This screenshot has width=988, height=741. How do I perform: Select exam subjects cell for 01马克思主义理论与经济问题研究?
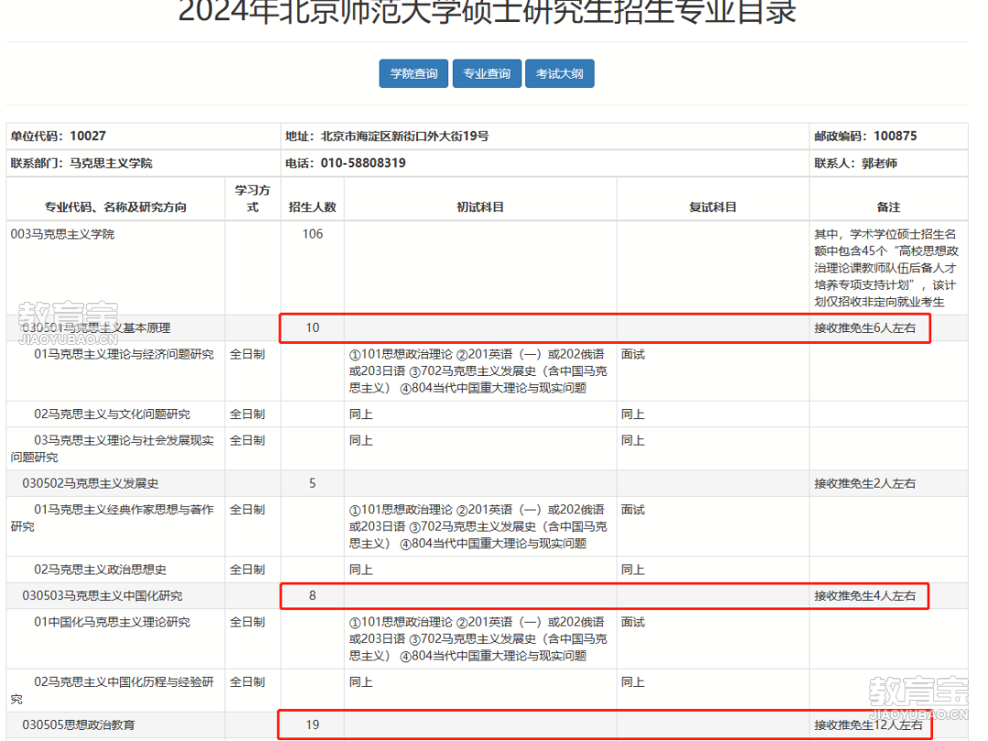click(478, 371)
